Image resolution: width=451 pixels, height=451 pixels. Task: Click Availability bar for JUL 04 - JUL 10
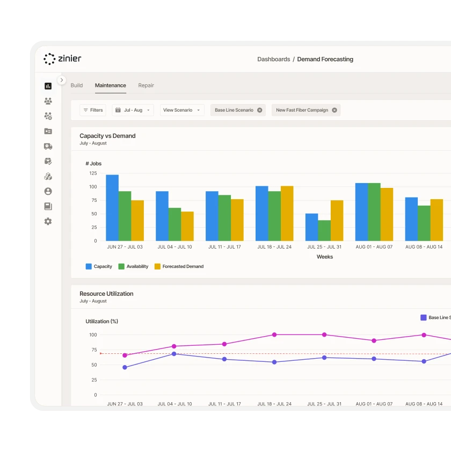174,224
